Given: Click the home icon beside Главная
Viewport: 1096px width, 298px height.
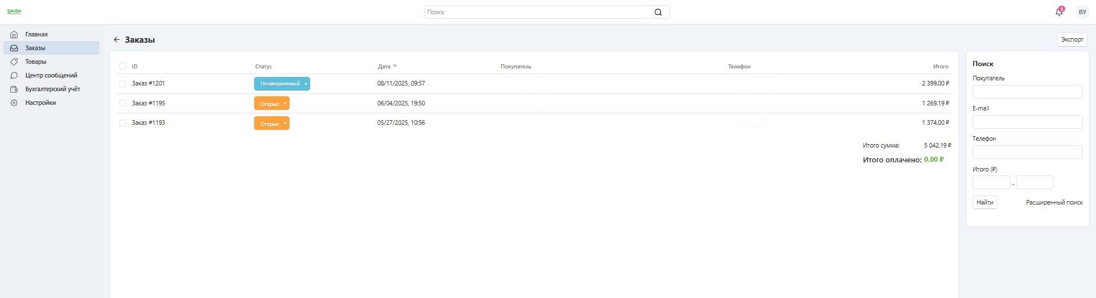Looking at the screenshot, I should [14, 34].
